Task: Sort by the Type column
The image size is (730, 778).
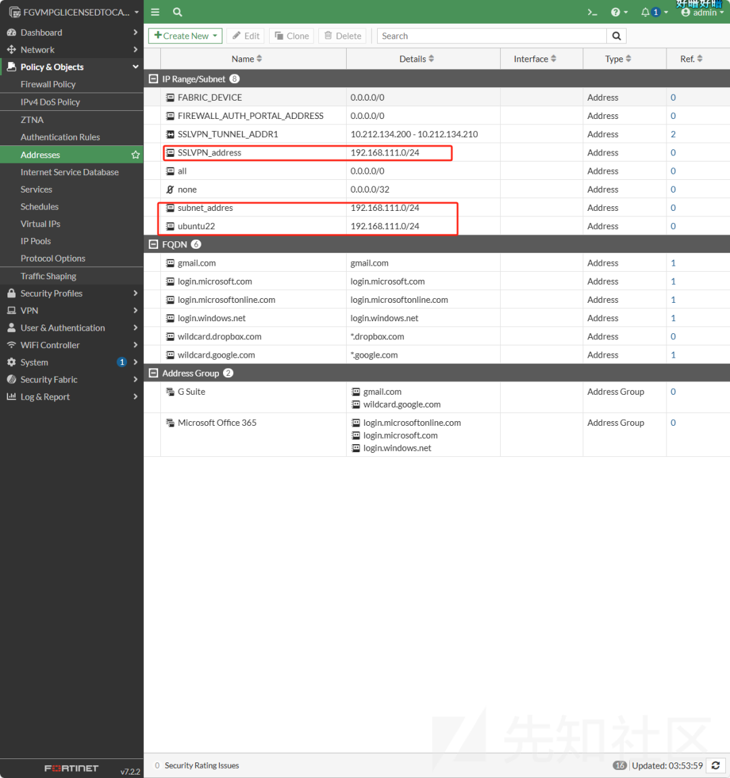Action: [618, 59]
